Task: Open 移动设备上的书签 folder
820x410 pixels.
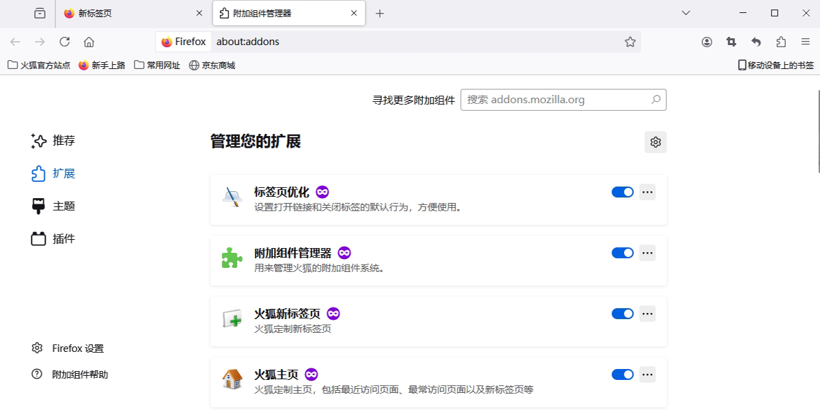Action: 776,66
